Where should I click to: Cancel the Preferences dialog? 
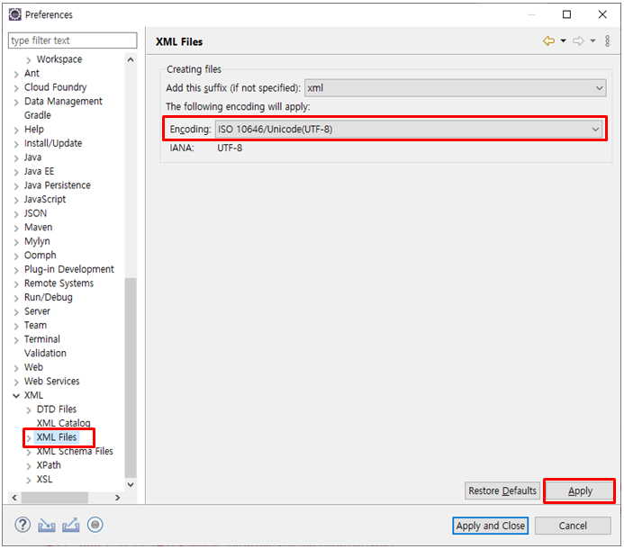(x=573, y=526)
